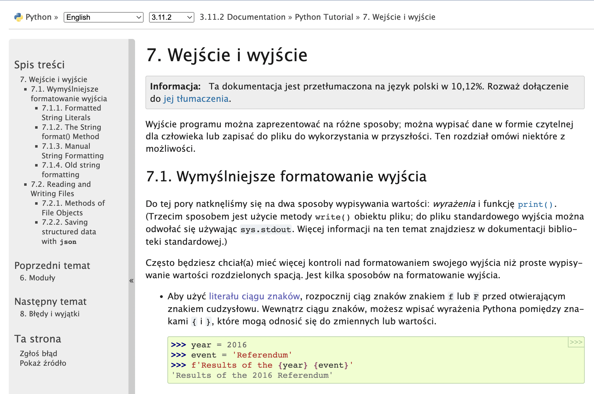The height and width of the screenshot is (394, 594).
Task: Click 'Pokaż źródło' to view the page source
Action: [43, 363]
